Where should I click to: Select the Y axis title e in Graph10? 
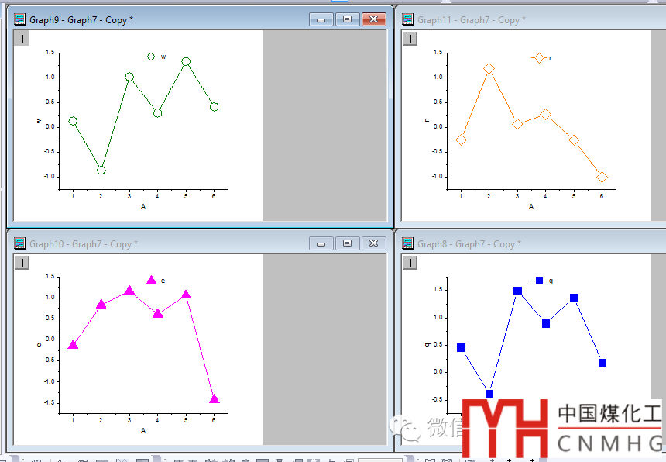coord(39,345)
